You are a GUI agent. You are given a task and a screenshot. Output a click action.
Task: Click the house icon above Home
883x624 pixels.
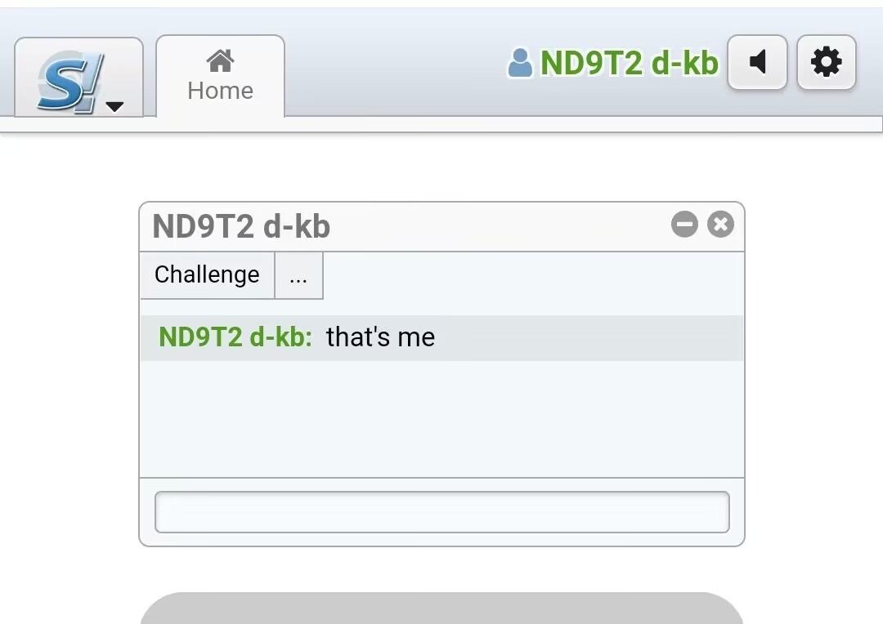220,60
